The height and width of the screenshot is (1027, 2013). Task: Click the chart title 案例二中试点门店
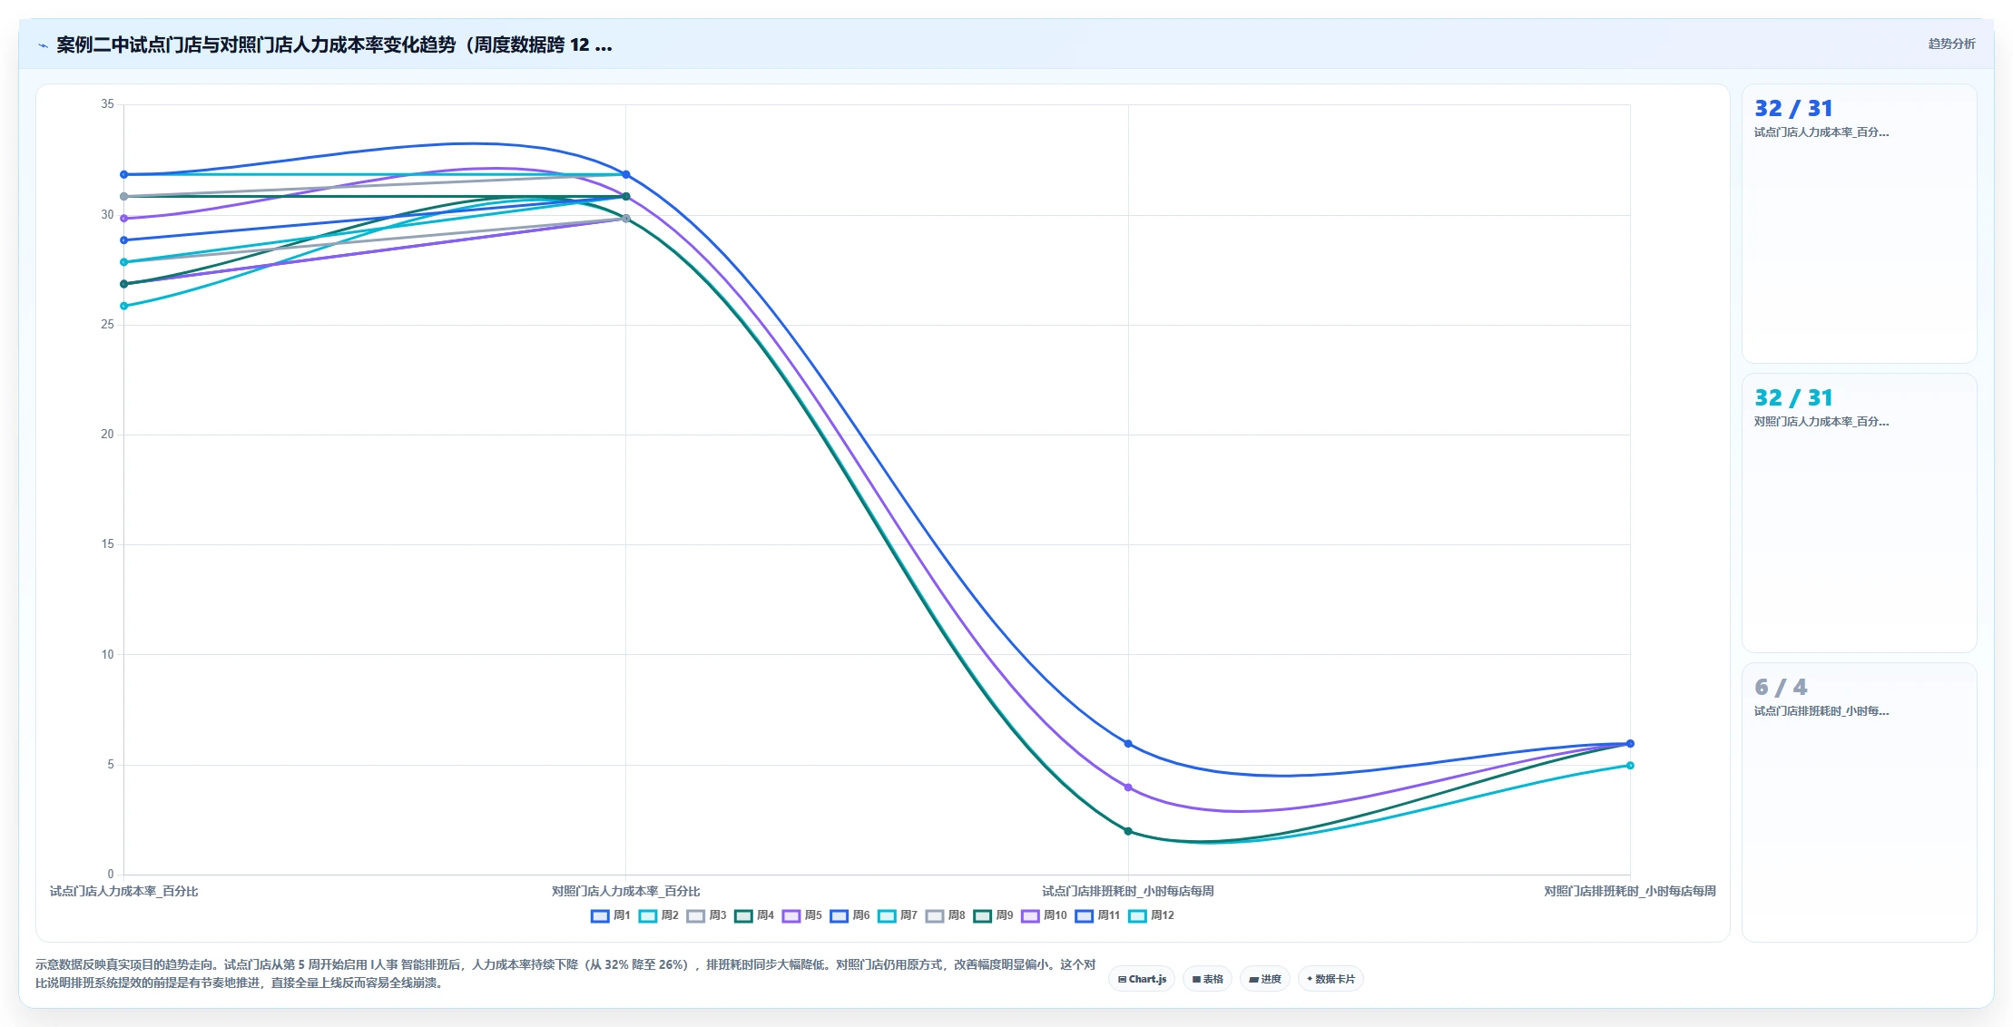pos(334,44)
